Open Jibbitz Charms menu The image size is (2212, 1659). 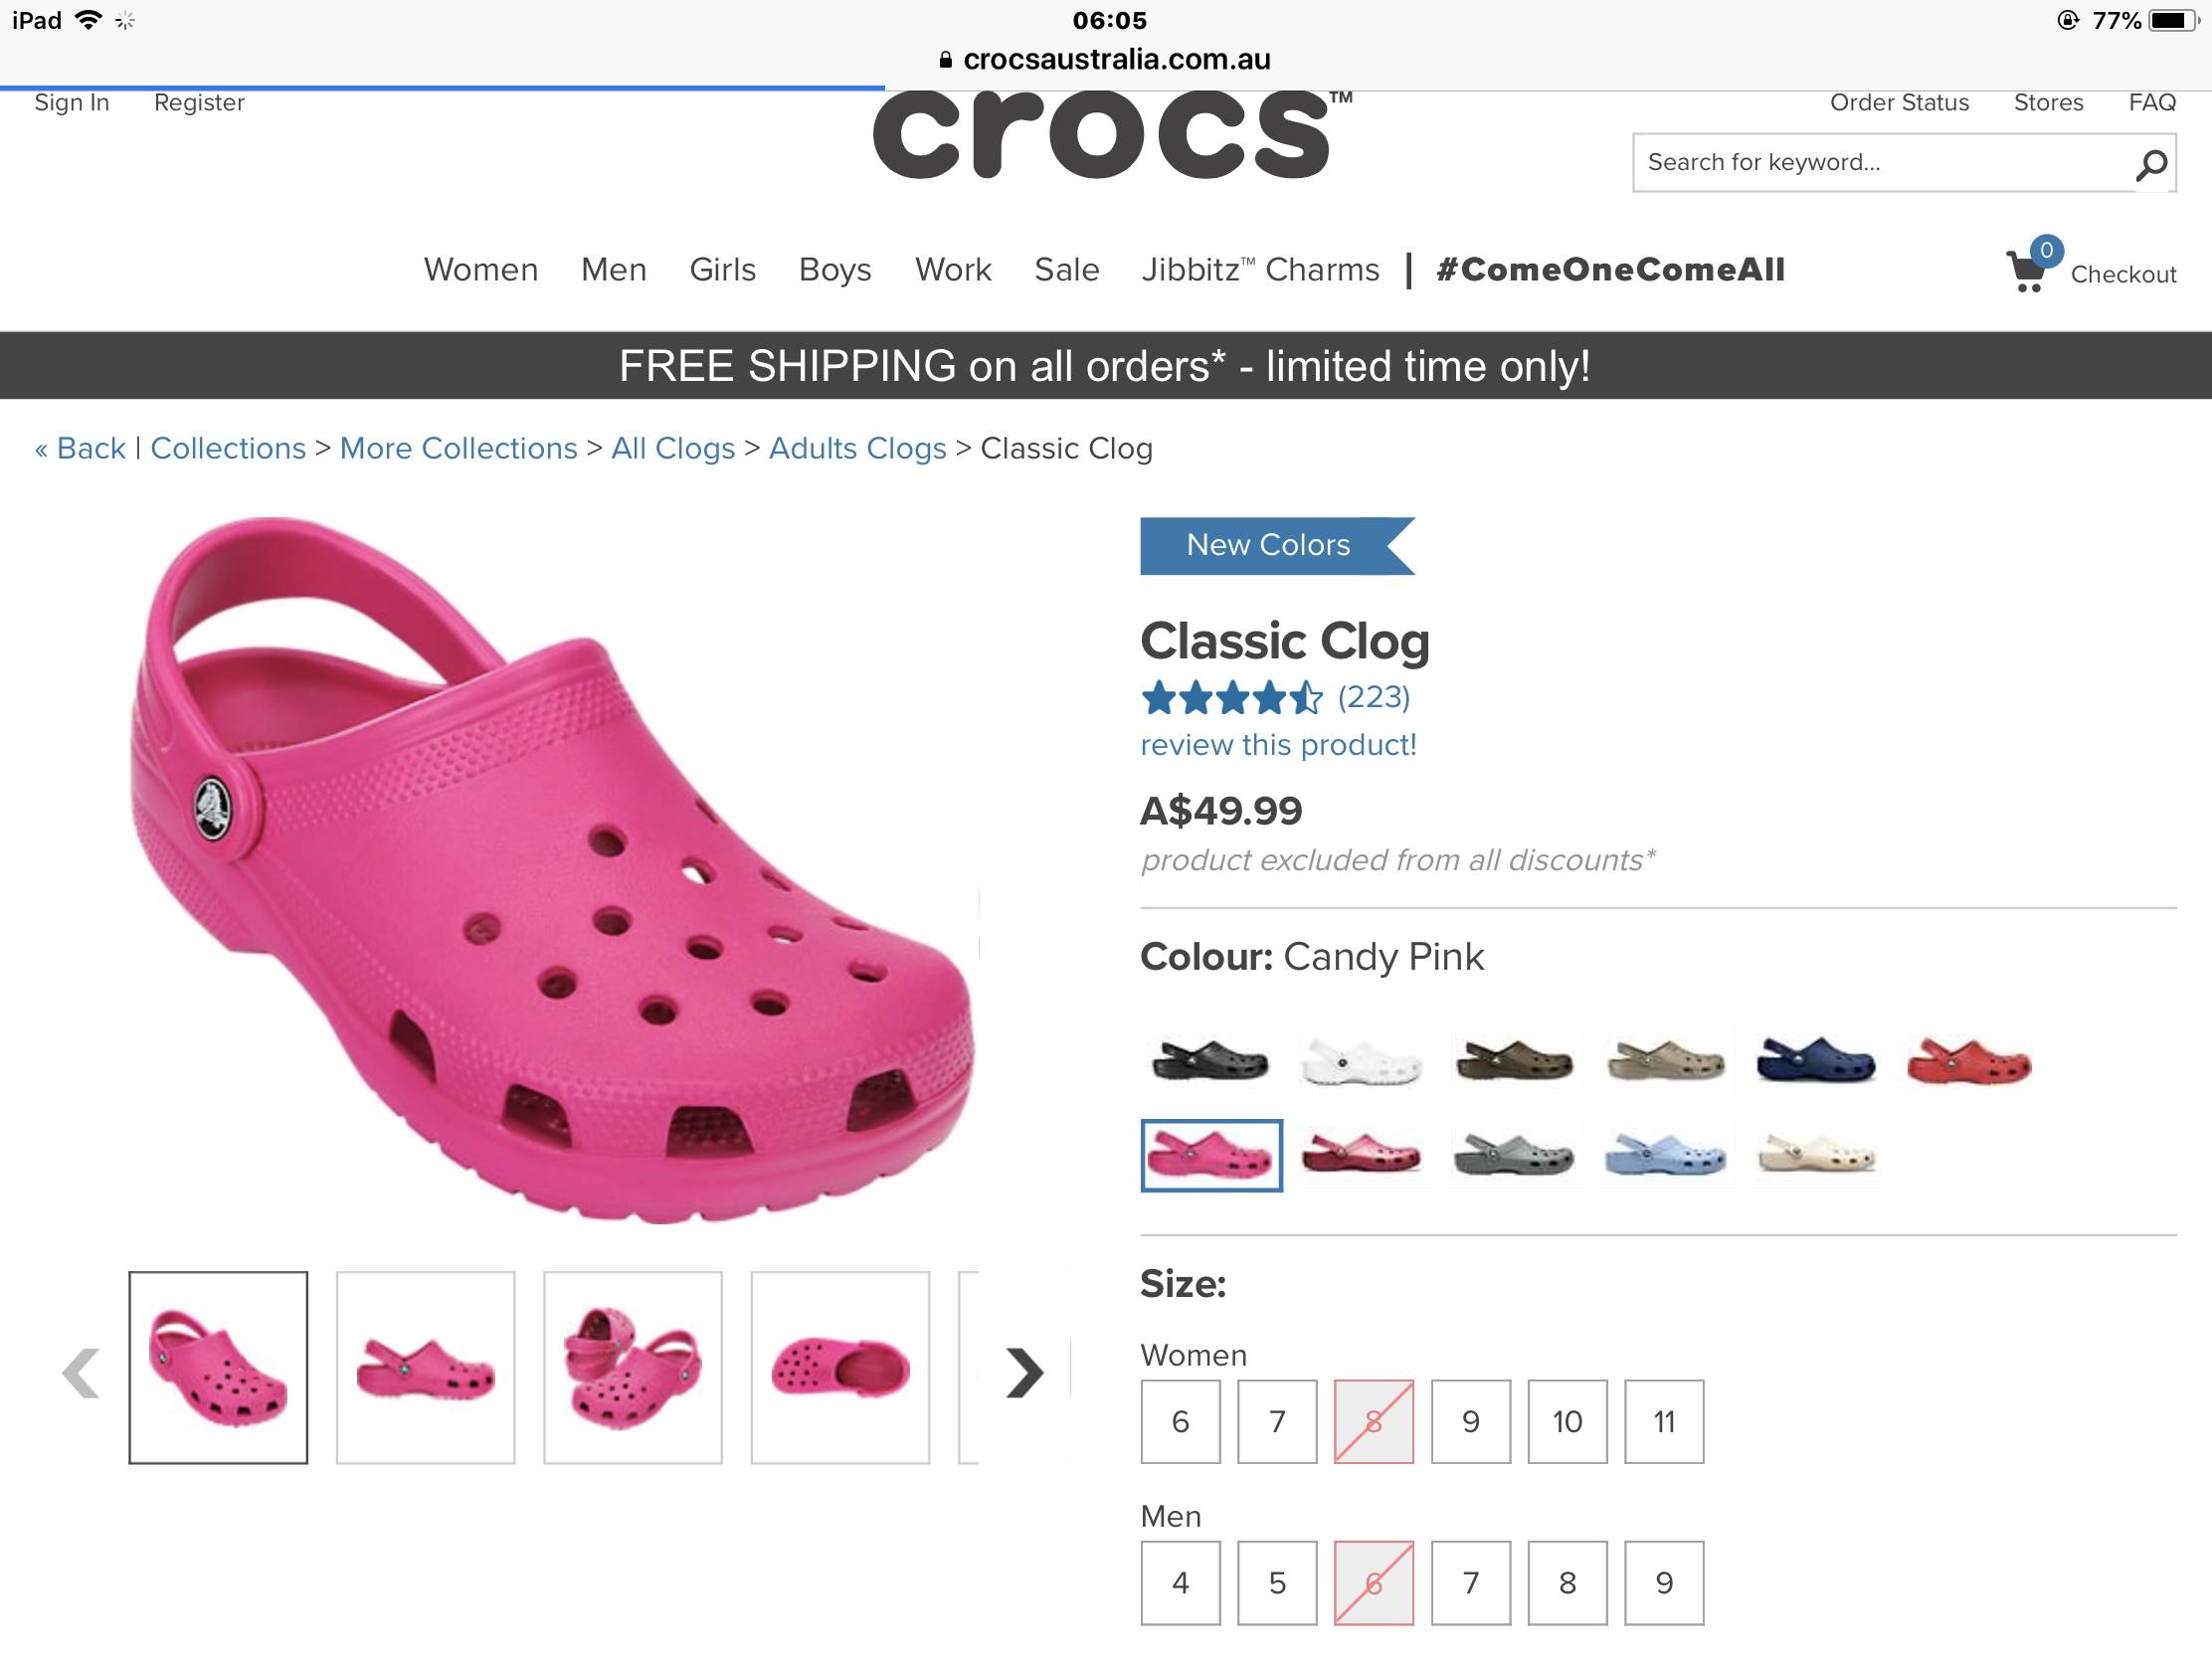(x=1260, y=270)
